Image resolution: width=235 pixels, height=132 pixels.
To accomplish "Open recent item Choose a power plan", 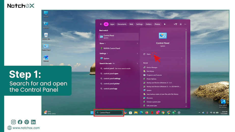I will [153, 102].
